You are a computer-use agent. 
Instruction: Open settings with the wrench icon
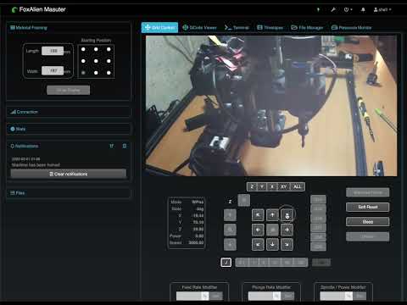[x=333, y=9]
